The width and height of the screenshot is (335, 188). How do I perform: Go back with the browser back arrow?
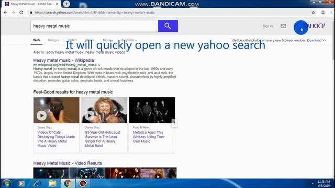tap(6, 13)
